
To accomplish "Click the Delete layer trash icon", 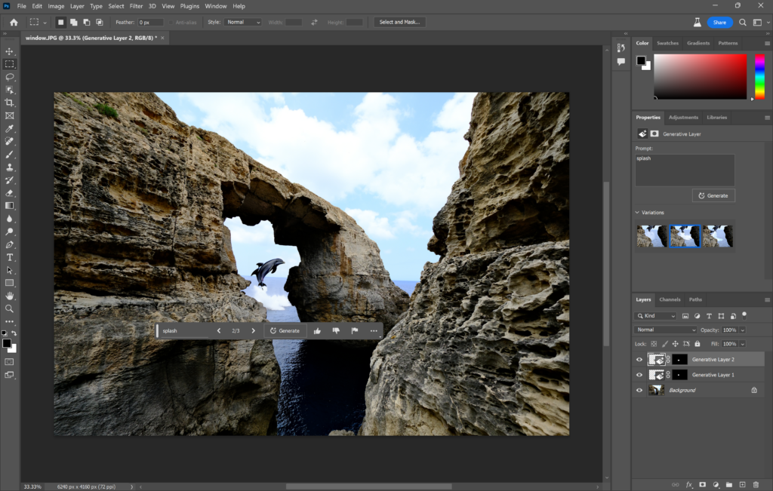I will pos(757,485).
